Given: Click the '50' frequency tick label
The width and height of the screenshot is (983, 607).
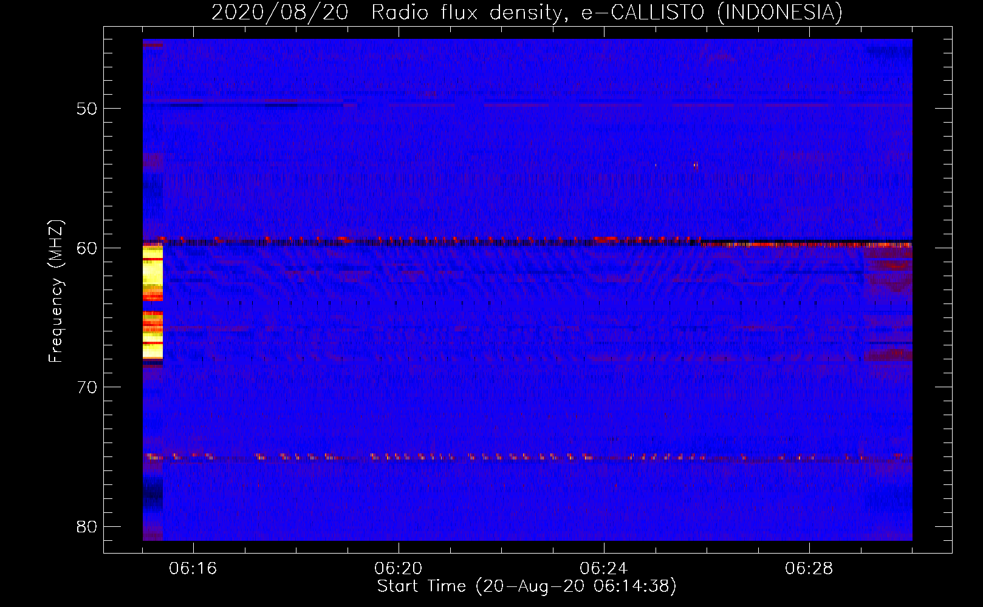Looking at the screenshot, I should pos(87,109).
